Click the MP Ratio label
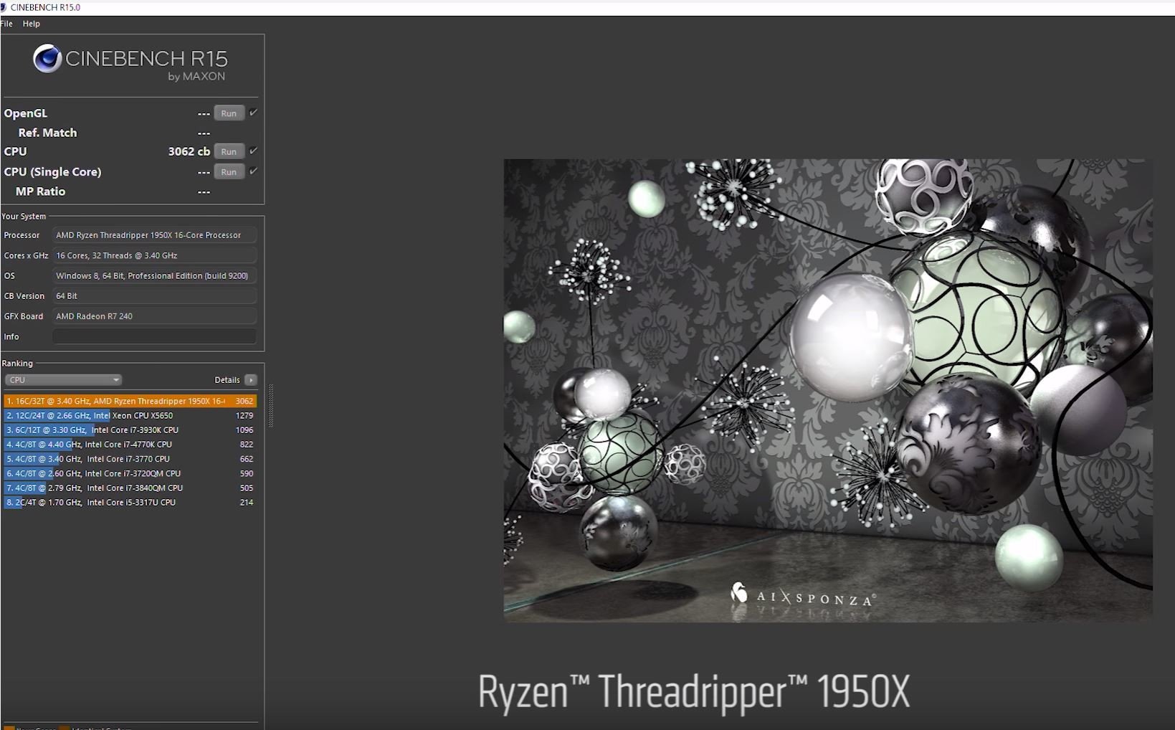This screenshot has width=1175, height=730. [40, 191]
